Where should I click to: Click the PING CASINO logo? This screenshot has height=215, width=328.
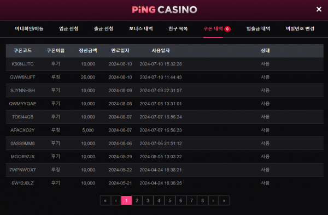(x=165, y=10)
